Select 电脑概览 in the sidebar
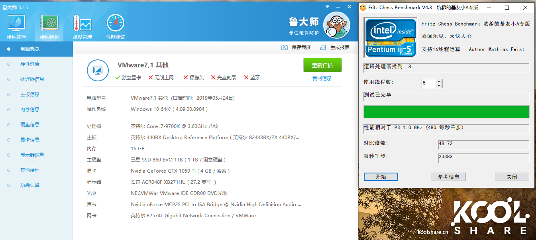Viewport: 536px width, 240px height. coord(36,49)
